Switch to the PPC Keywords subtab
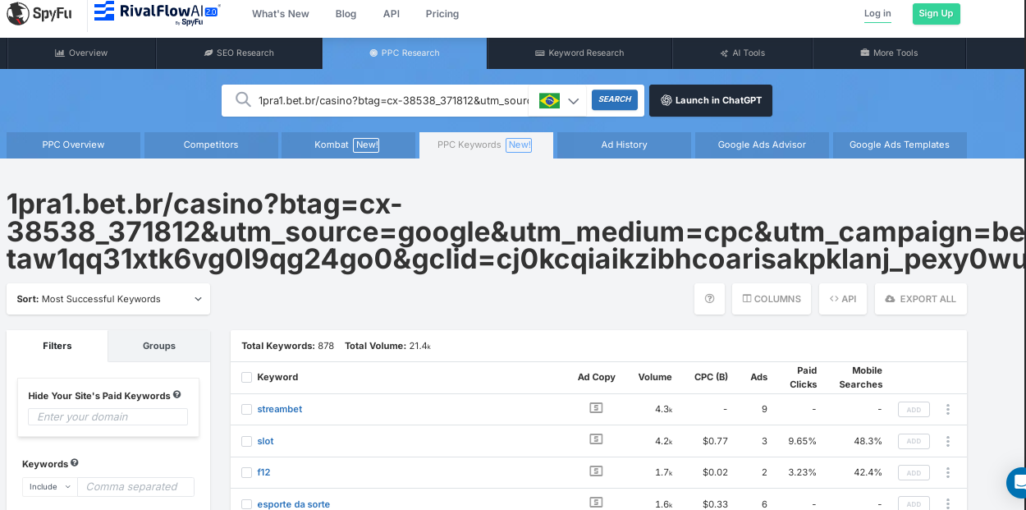The height and width of the screenshot is (510, 1026). (486, 145)
